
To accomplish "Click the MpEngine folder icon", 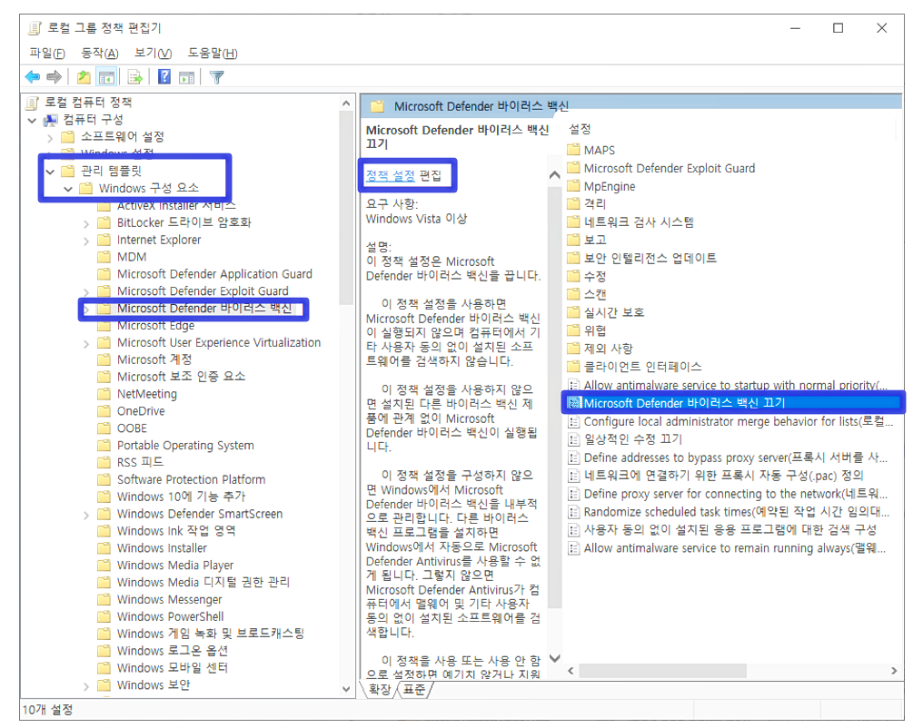I will [x=573, y=186].
